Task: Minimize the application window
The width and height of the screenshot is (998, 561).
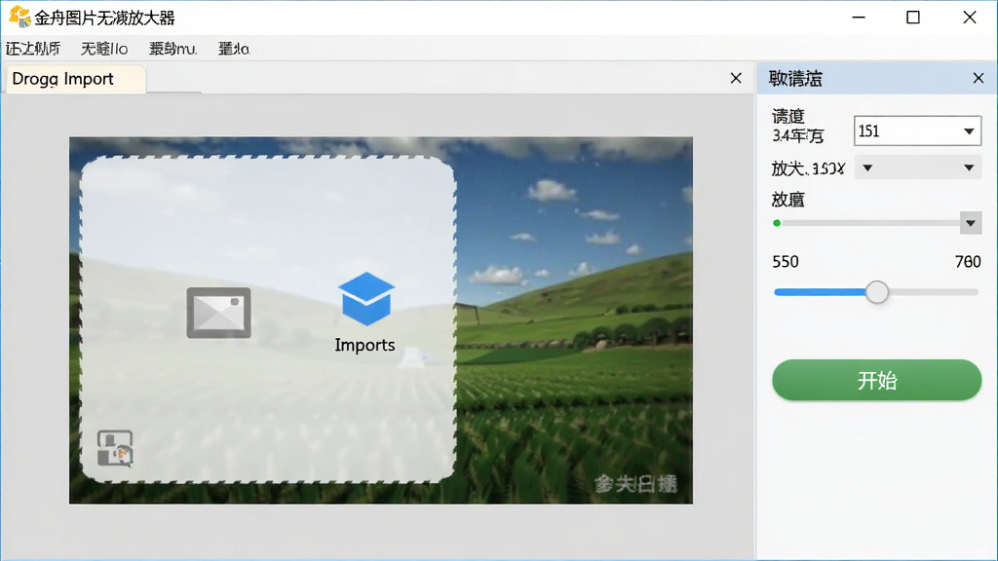Action: tap(859, 18)
